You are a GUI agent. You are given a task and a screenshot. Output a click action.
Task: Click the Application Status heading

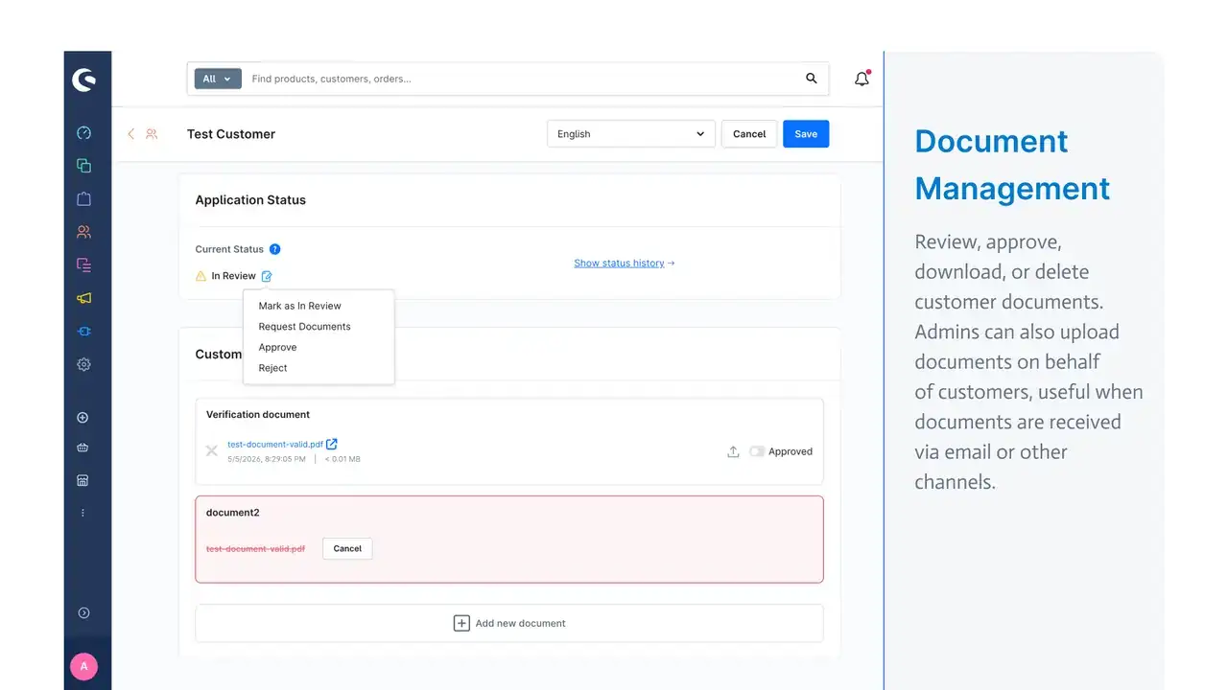coord(250,200)
